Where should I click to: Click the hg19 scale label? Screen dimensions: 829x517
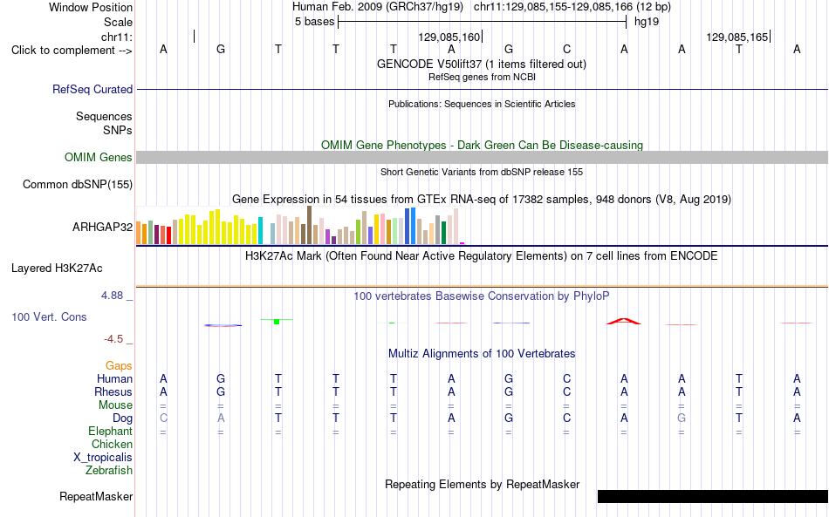[x=647, y=22]
